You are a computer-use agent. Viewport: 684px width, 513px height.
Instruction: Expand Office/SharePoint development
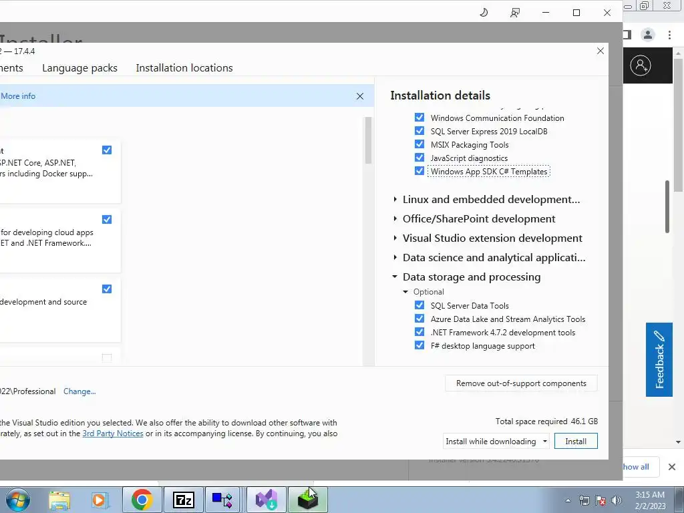pos(395,218)
